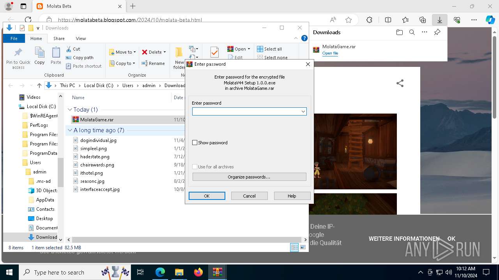
Task: Collapse the Today (1) group
Action: point(70,110)
